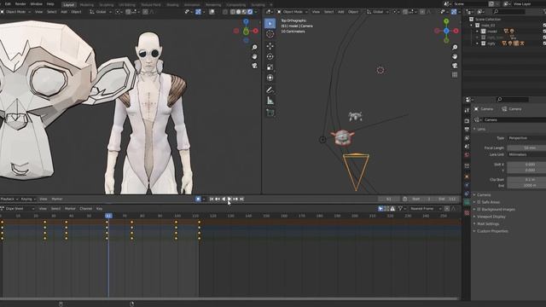The image size is (546, 307).
Task: Jump to timeline end frame
Action: click(x=241, y=199)
